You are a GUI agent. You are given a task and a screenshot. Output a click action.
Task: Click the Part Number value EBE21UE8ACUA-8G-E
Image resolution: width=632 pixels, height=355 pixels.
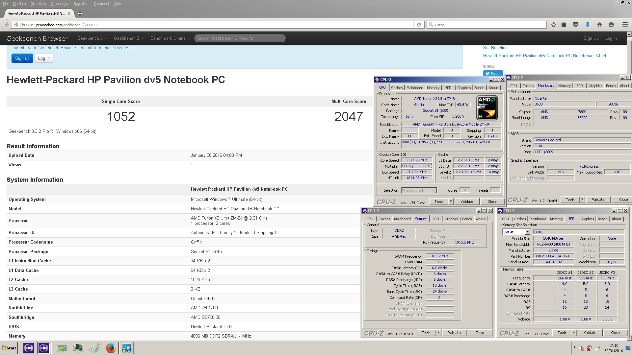click(553, 256)
